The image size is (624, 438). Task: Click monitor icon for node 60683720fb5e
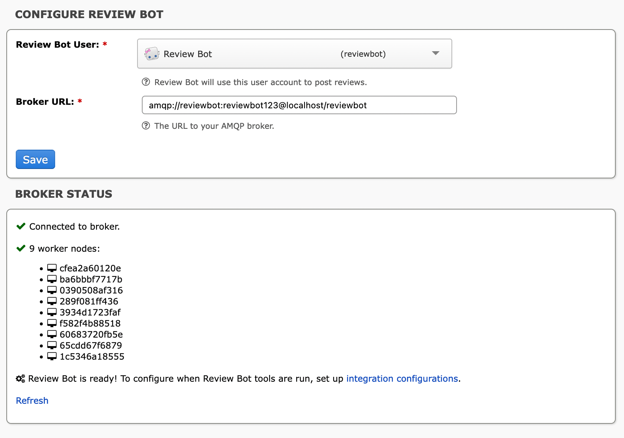click(x=52, y=334)
